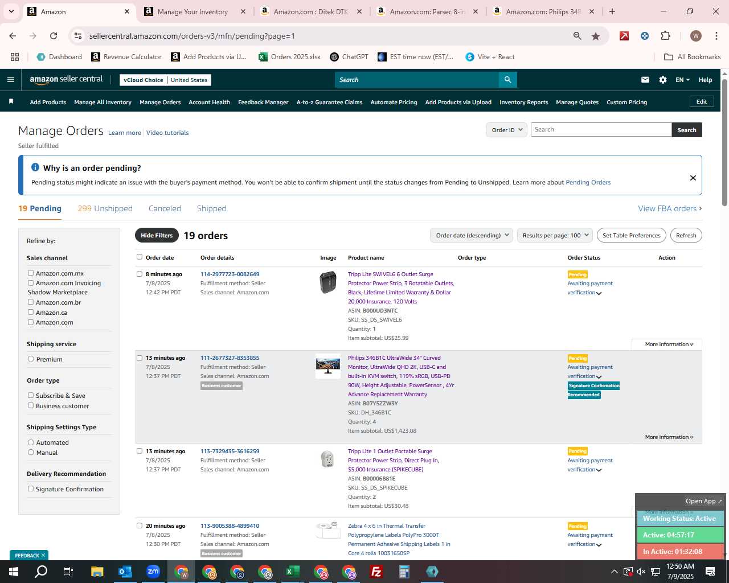Check the Amazon.ca filter
This screenshot has height=583, width=729.
point(31,312)
